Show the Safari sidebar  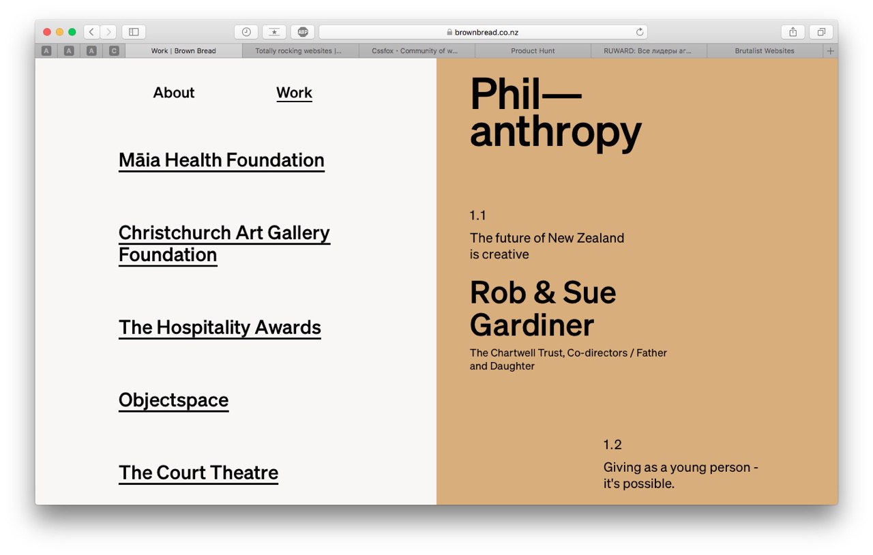pyautogui.click(x=134, y=32)
